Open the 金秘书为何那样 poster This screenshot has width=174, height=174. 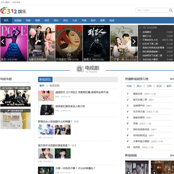(42, 43)
